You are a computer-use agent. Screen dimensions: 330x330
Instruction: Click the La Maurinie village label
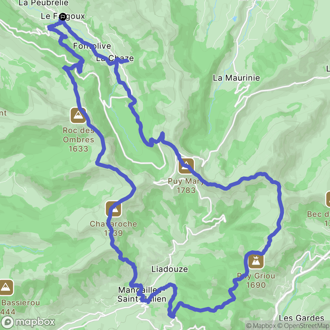(236, 78)
